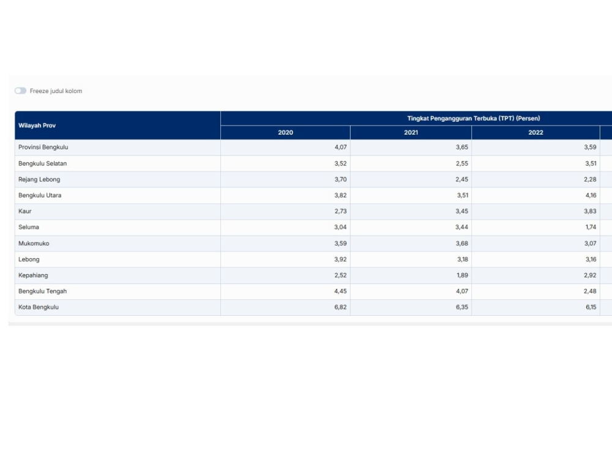The width and height of the screenshot is (612, 459).
Task: Select Rejang Lebong 2022 value 2,28
Action: (590, 179)
